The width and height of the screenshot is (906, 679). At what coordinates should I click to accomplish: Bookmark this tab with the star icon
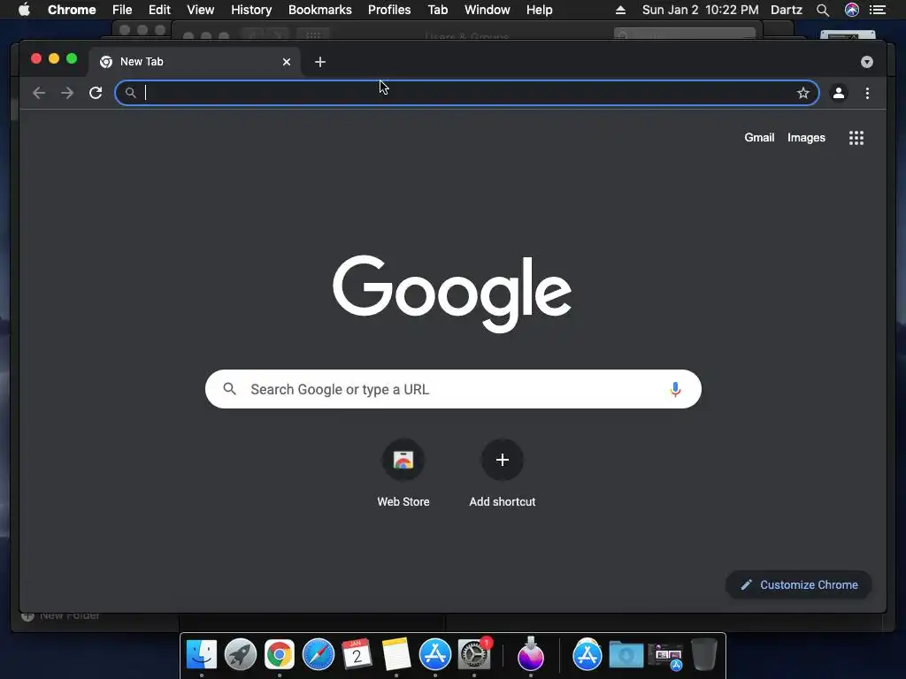tap(803, 93)
